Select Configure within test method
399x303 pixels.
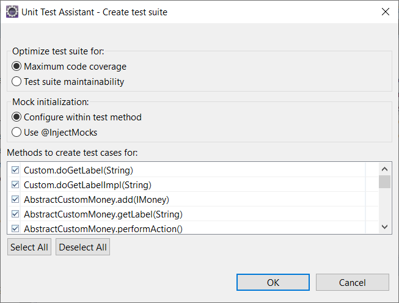[16, 117]
